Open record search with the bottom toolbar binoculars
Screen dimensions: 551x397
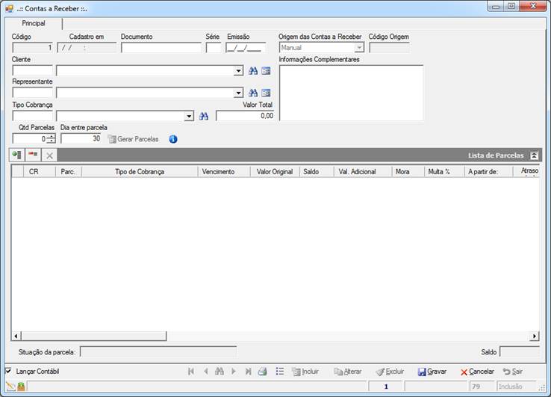[x=220, y=372]
